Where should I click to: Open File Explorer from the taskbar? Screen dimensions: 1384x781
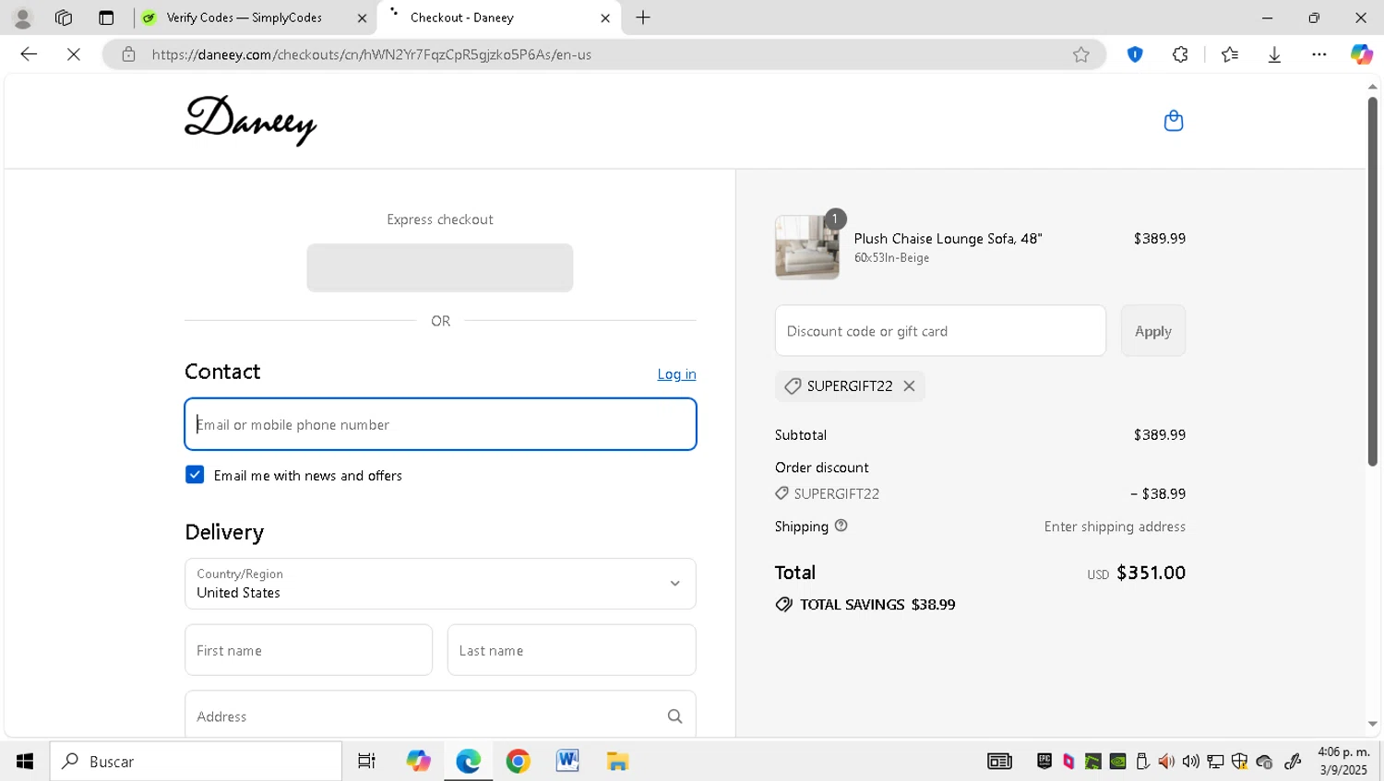pyautogui.click(x=617, y=762)
